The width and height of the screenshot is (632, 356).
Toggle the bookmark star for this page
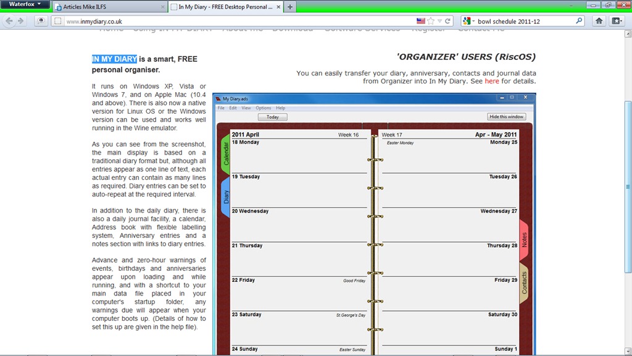[430, 20]
